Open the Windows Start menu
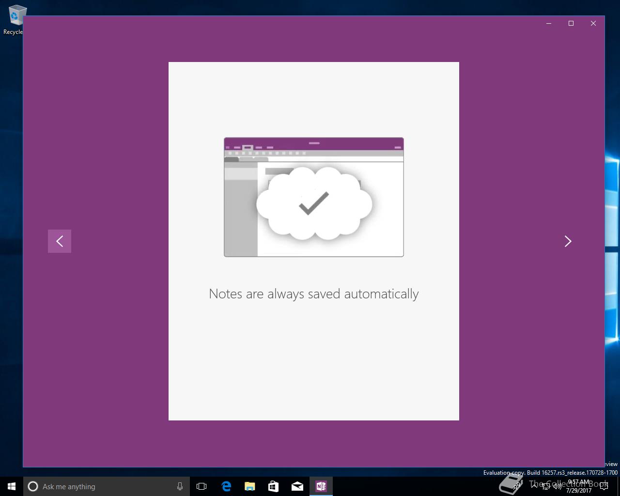Viewport: 620px width, 496px height. [12, 486]
